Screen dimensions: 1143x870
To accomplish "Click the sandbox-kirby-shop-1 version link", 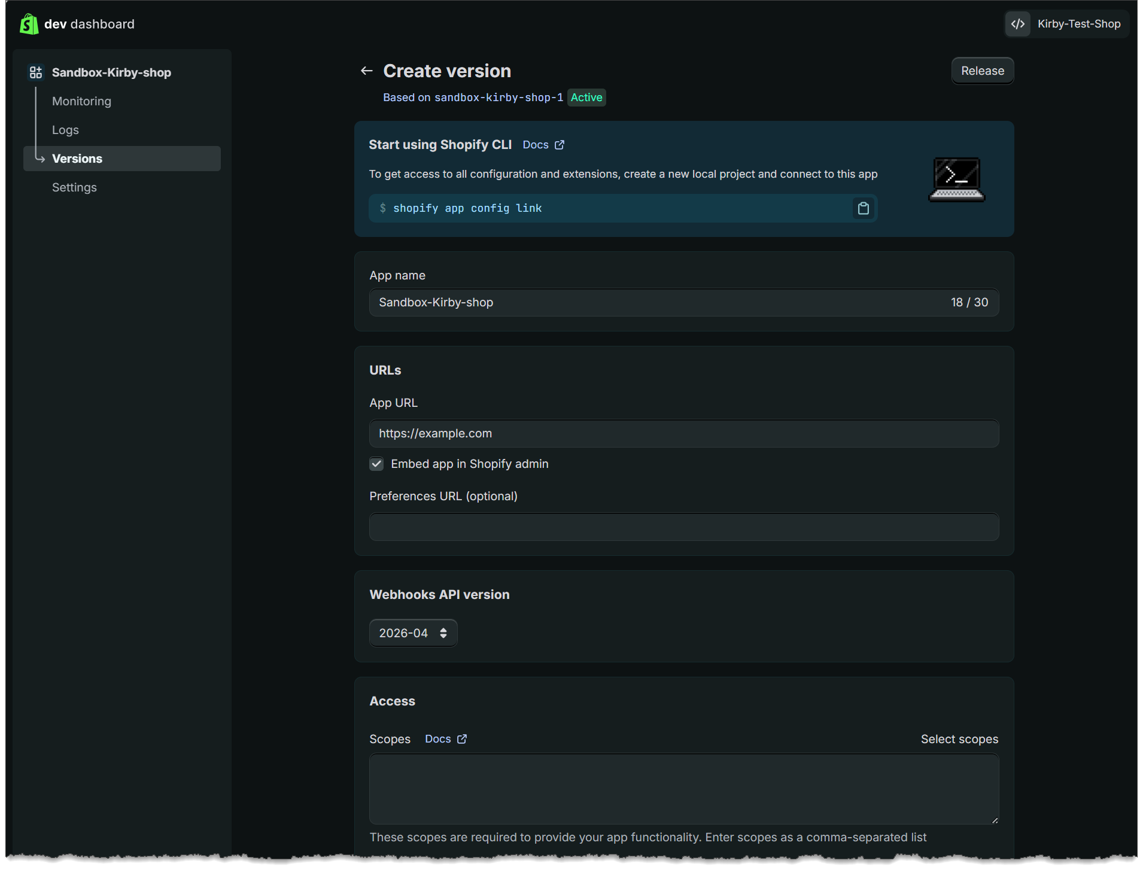I will 498,98.
